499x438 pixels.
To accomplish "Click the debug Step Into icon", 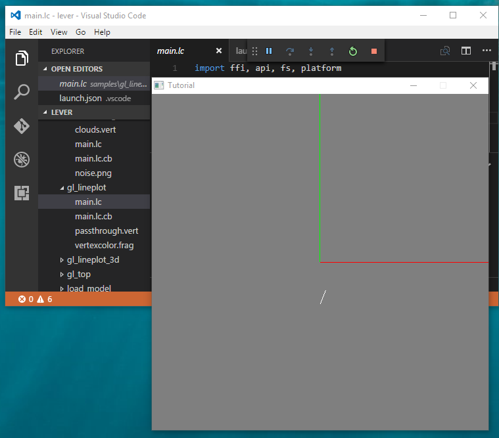I will [311, 51].
